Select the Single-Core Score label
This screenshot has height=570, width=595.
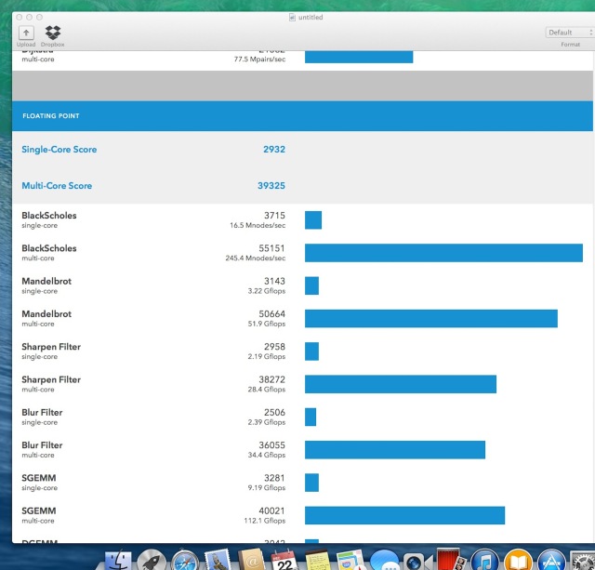point(59,150)
